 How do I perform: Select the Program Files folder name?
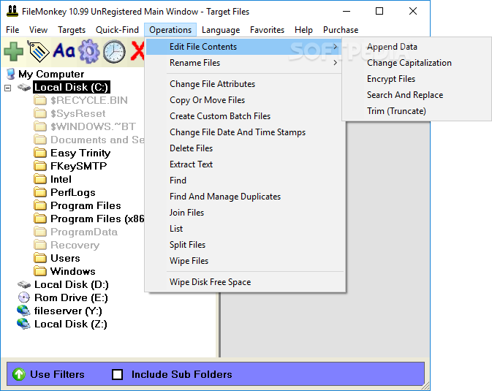pyautogui.click(x=86, y=205)
